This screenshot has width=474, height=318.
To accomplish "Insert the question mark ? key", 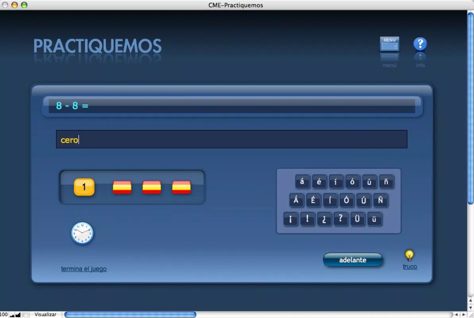I will [x=341, y=219].
